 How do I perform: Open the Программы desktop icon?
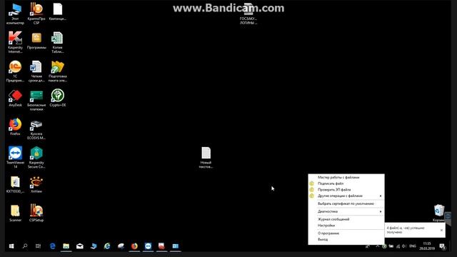(36, 40)
